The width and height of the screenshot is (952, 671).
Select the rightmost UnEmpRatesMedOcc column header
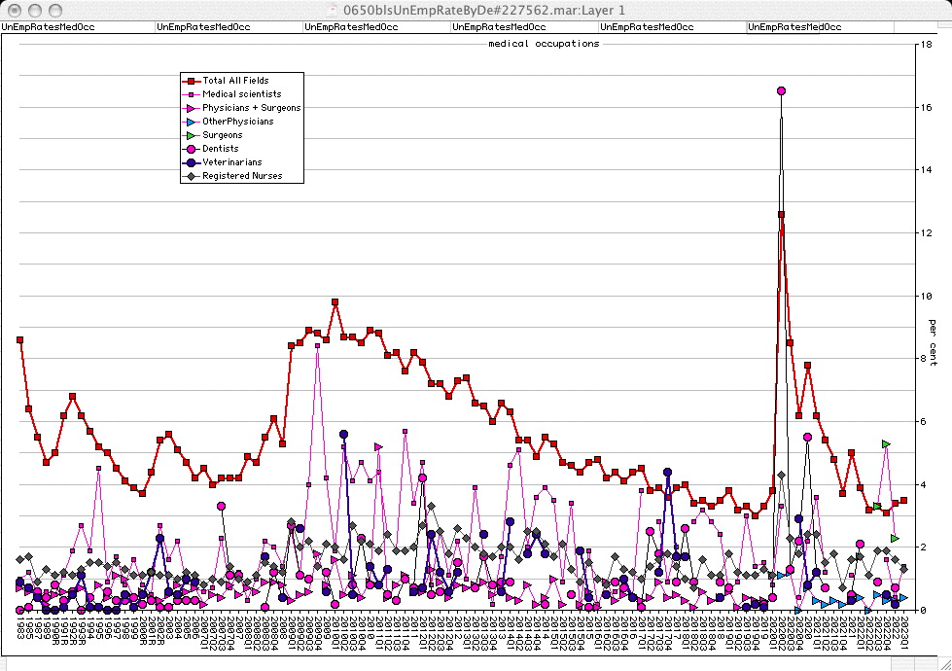point(794,27)
